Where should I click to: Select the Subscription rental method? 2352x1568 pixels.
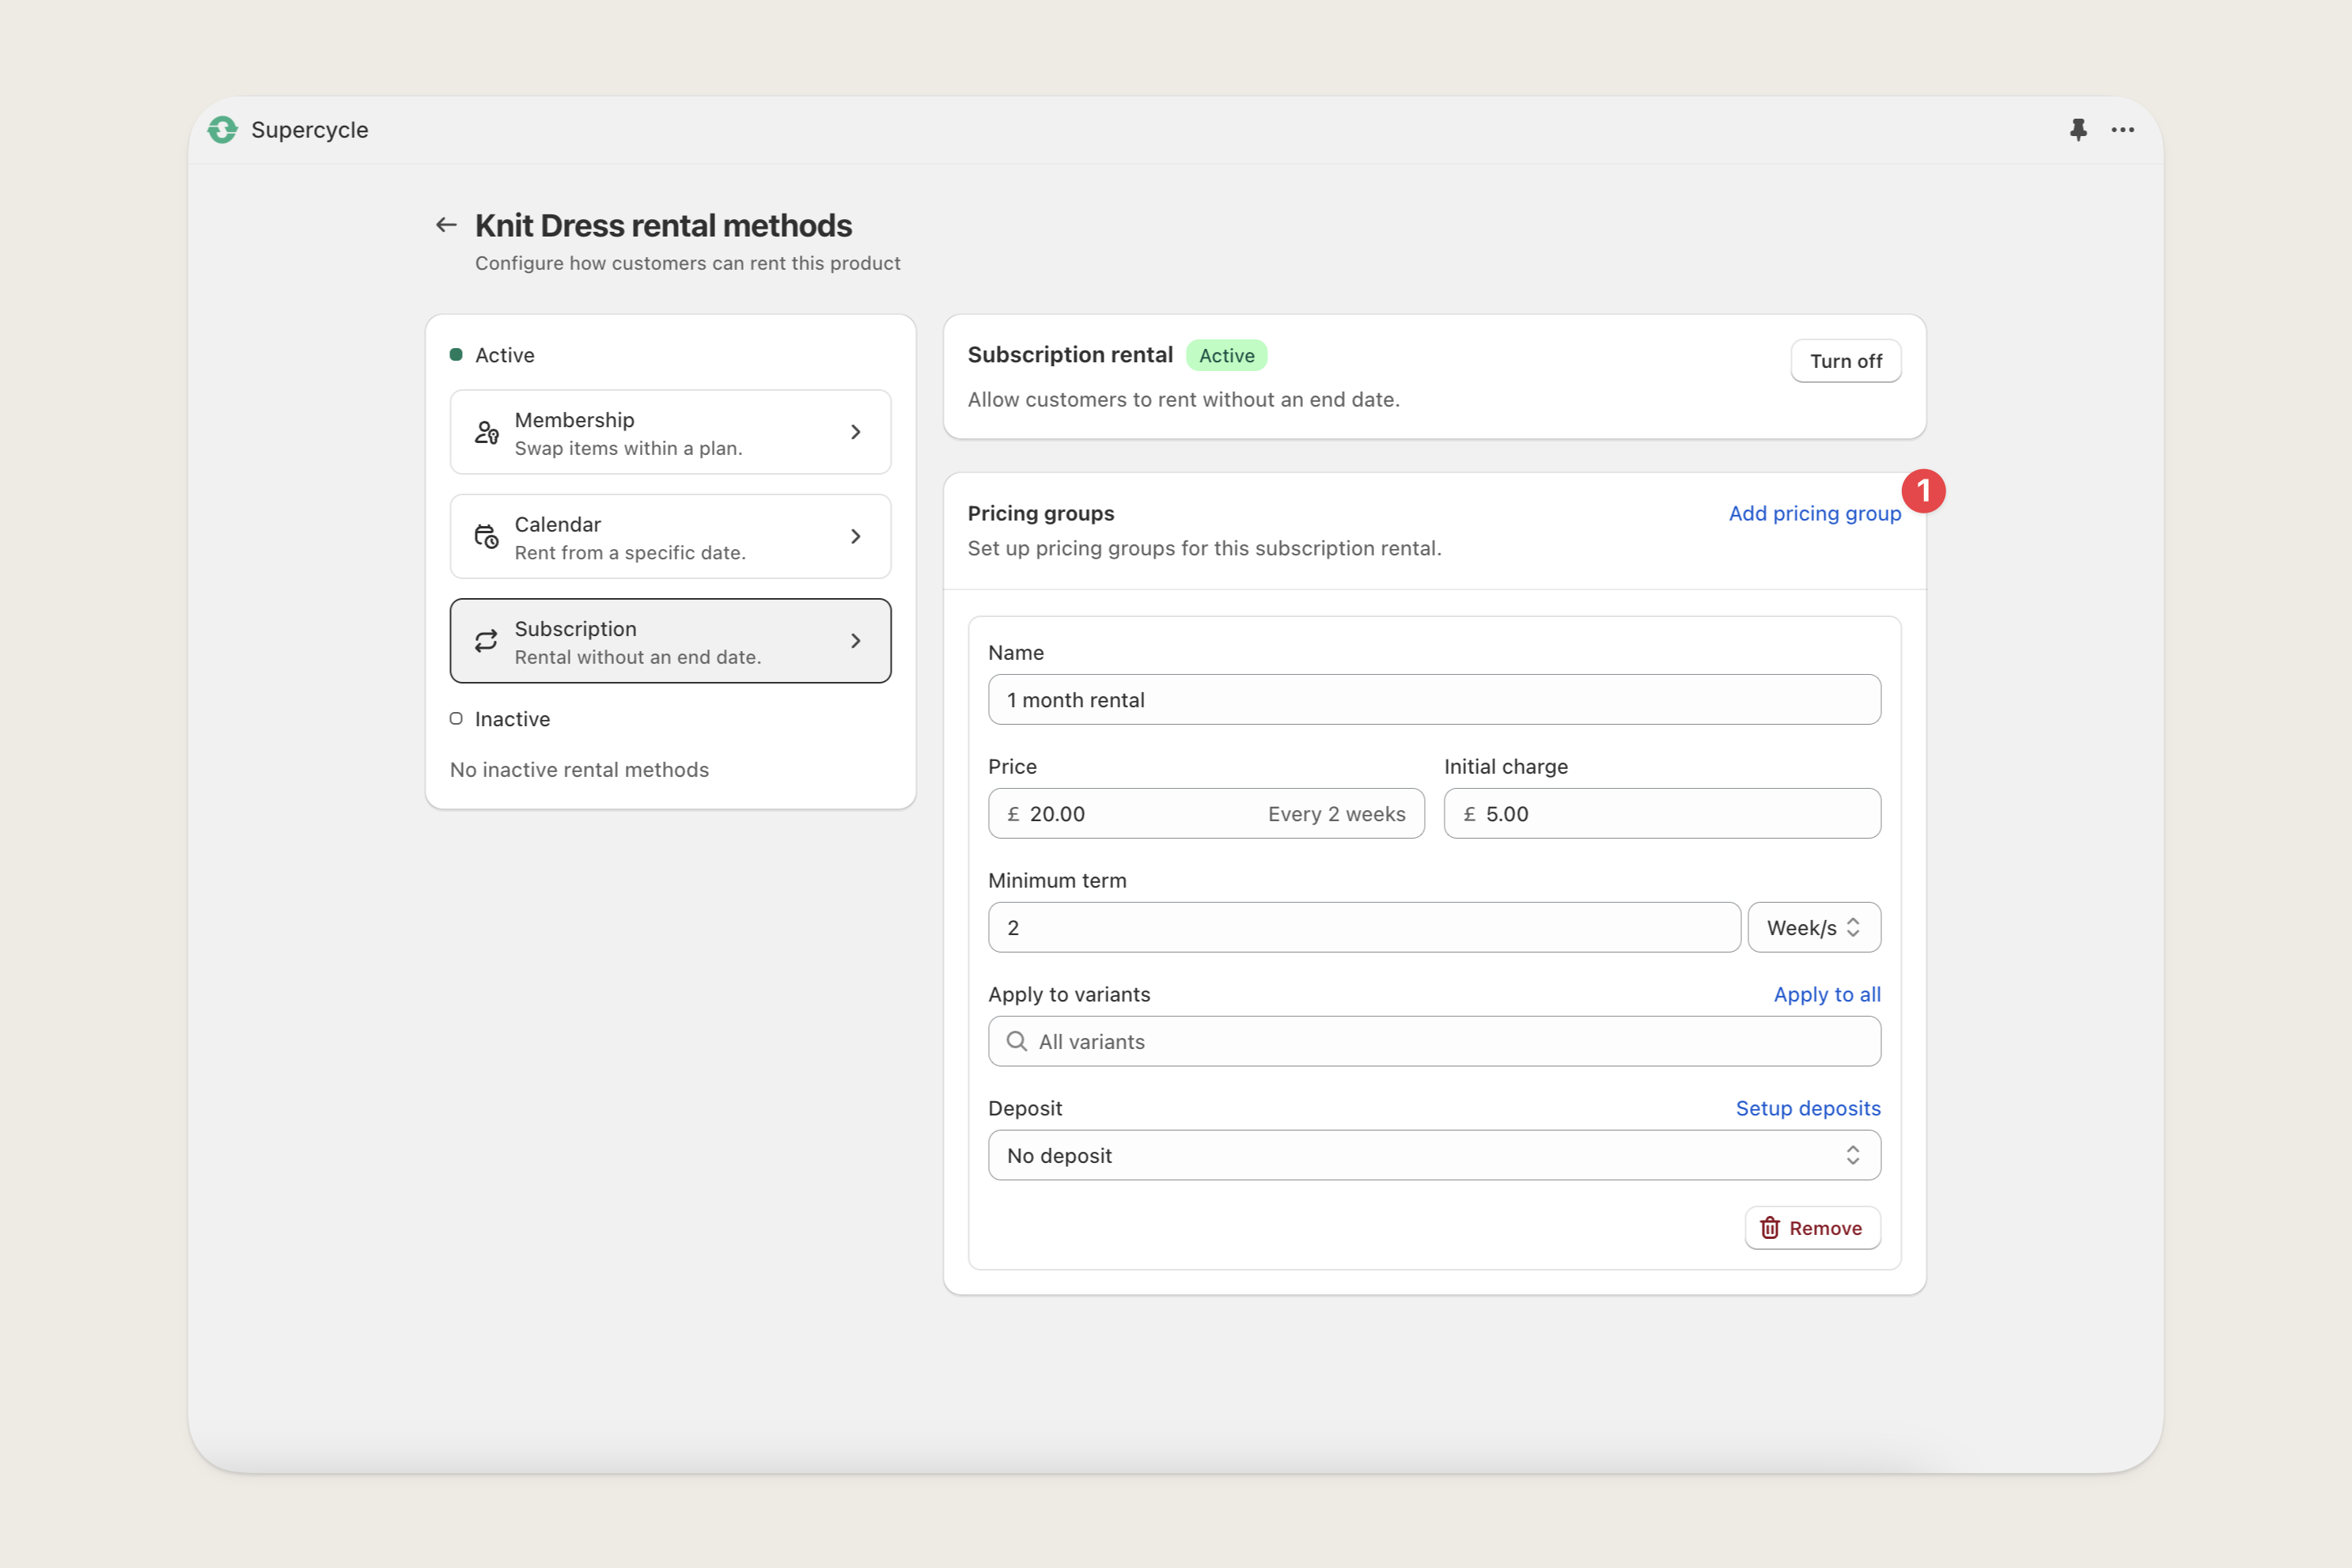[670, 641]
